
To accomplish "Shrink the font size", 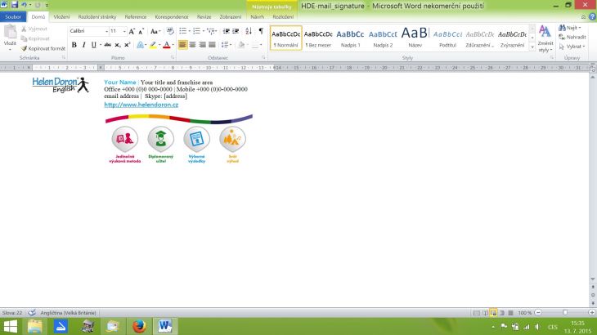I will coord(141,31).
